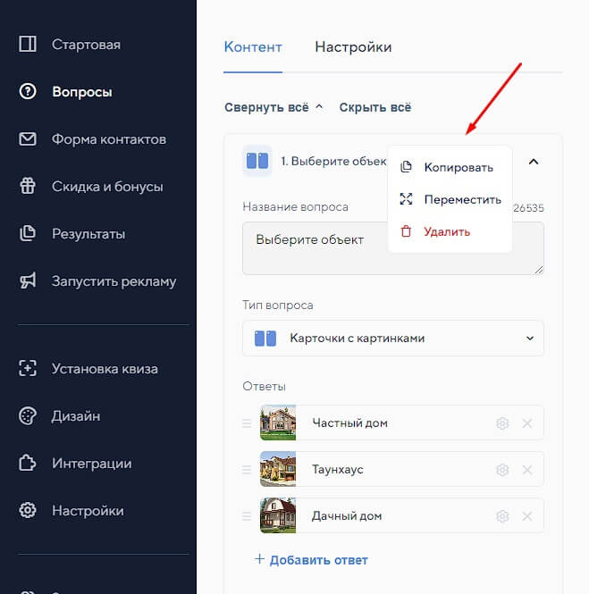
Task: Click the envelope icon for Форма контактов
Action: (x=28, y=139)
